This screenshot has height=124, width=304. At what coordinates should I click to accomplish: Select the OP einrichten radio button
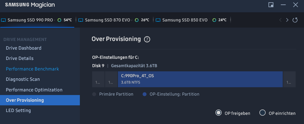[263, 113]
